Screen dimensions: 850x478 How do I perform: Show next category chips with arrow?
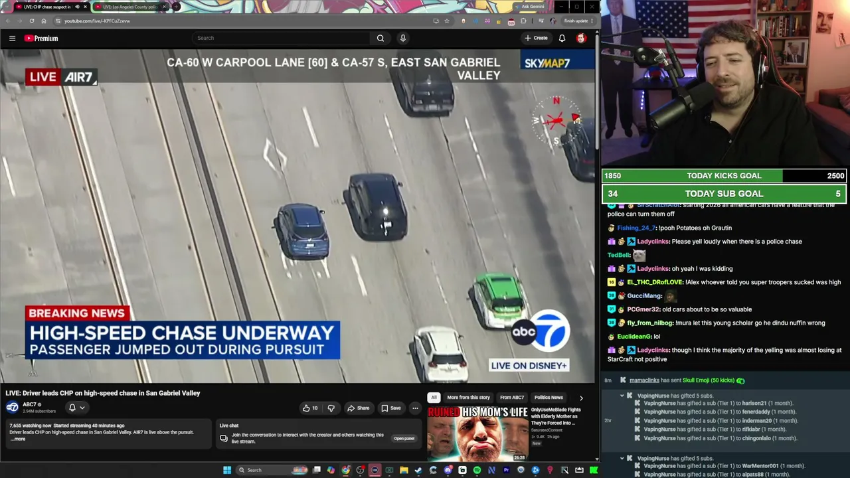tap(581, 398)
